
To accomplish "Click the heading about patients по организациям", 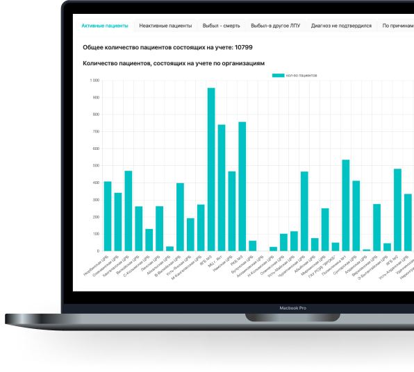I will click(174, 63).
